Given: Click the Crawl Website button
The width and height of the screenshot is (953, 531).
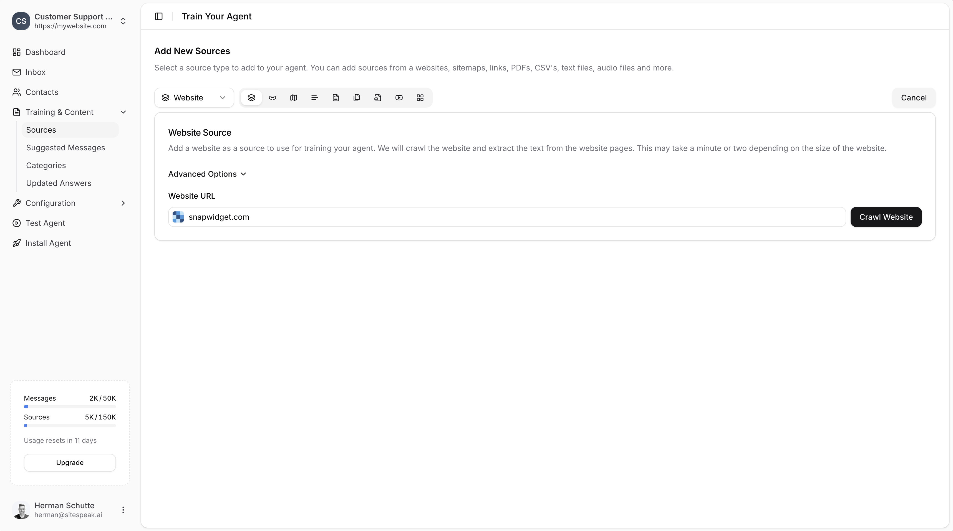Looking at the screenshot, I should coord(886,217).
